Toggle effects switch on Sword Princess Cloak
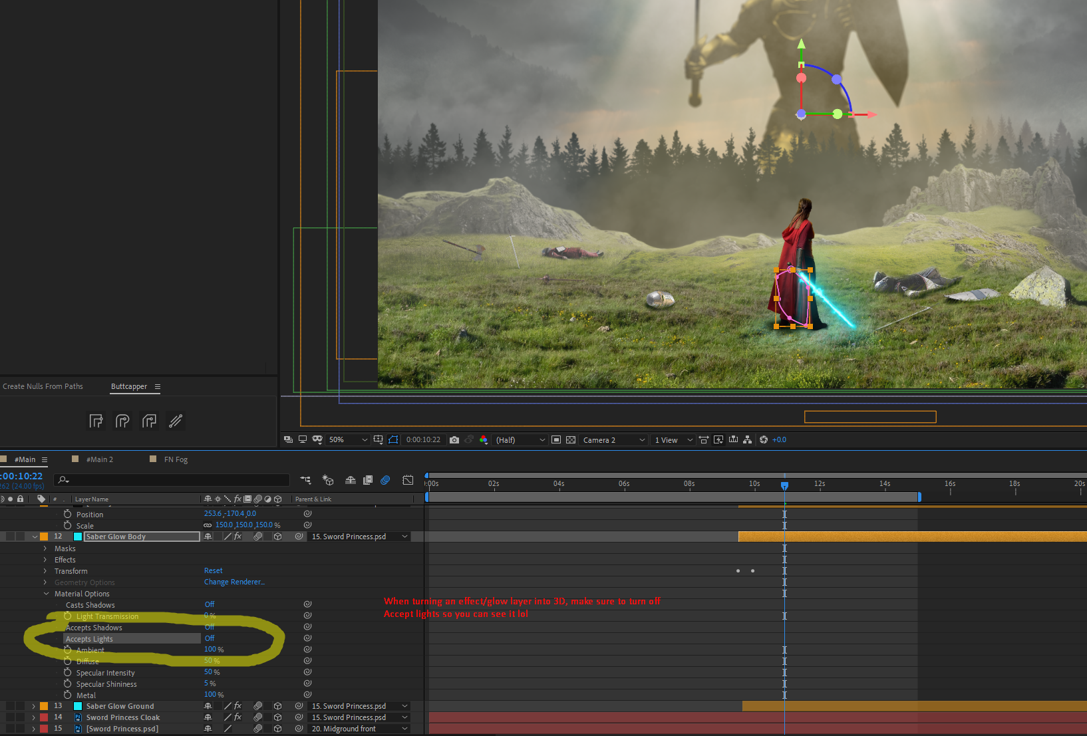Viewport: 1087px width, 736px height. (237, 717)
